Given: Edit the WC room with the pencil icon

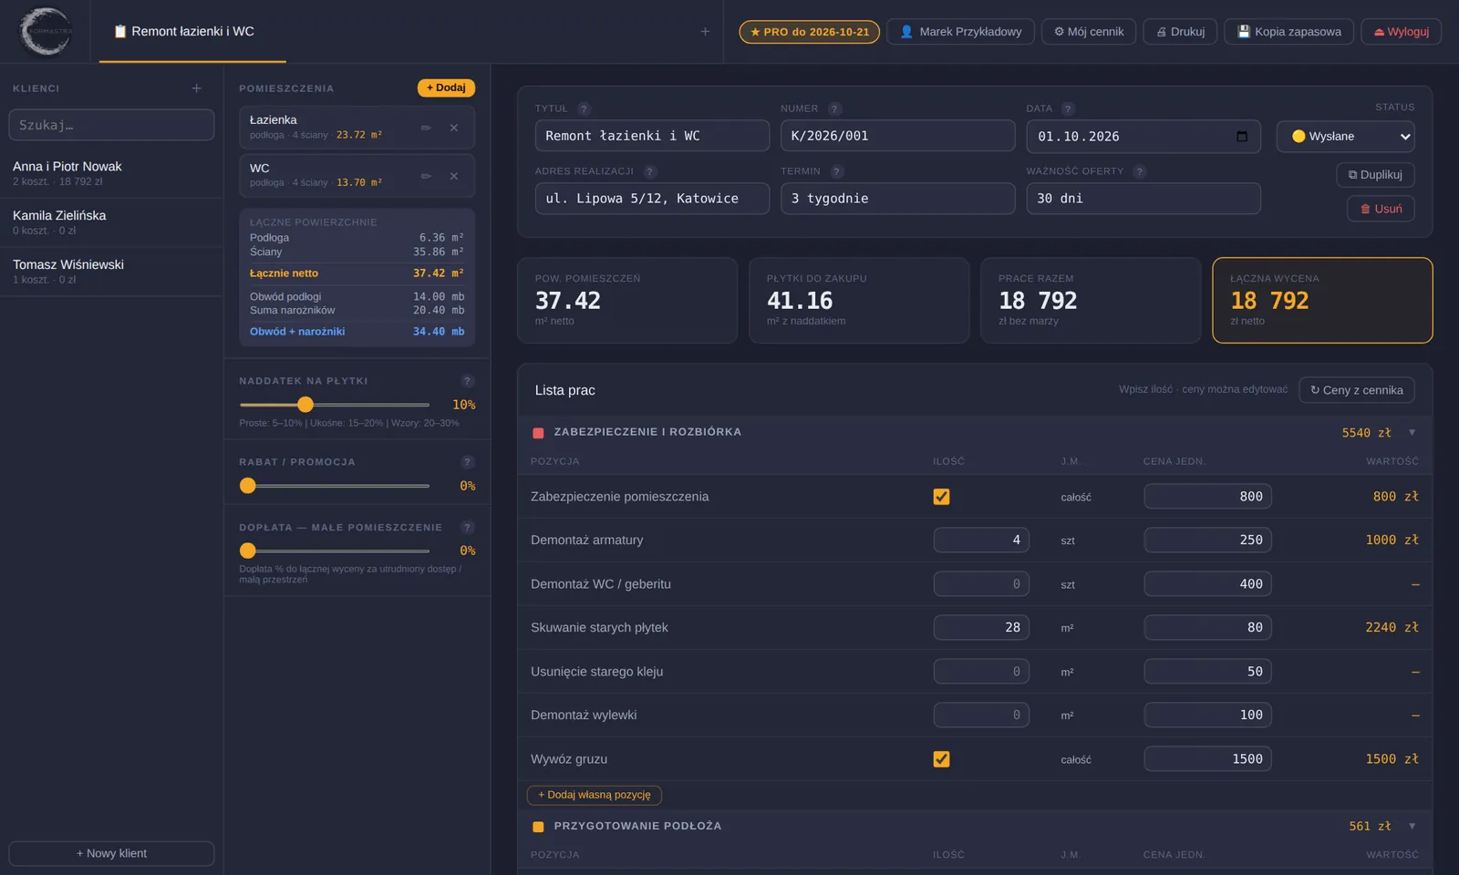Looking at the screenshot, I should click(426, 176).
